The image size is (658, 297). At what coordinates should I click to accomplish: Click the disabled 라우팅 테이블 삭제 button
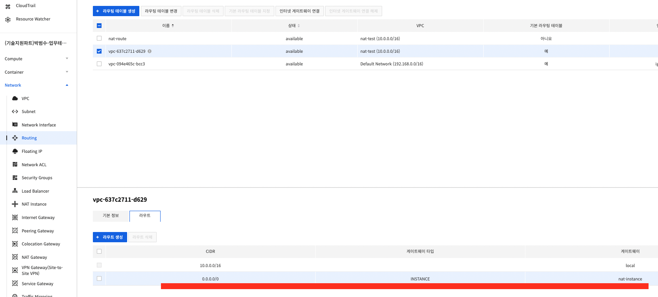(203, 11)
